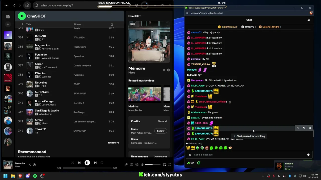Seek within the song progress bar
Viewport: 321px width, 180px height.
pos(87,168)
